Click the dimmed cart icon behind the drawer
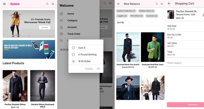 click(x=110, y=3)
